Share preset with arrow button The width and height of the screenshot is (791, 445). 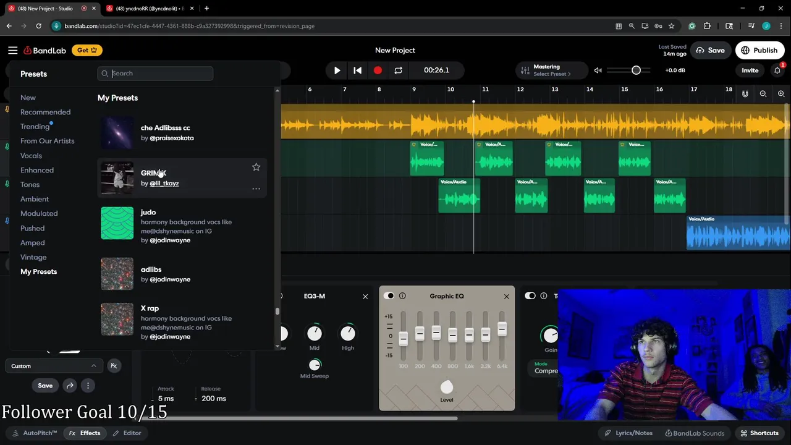pyautogui.click(x=70, y=386)
